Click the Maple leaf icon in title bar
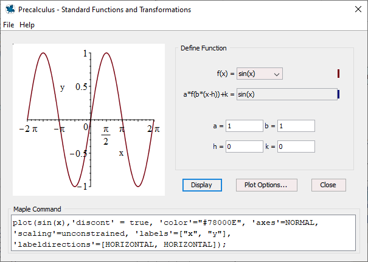Viewport: 368px width, 262px height. (x=10, y=9)
